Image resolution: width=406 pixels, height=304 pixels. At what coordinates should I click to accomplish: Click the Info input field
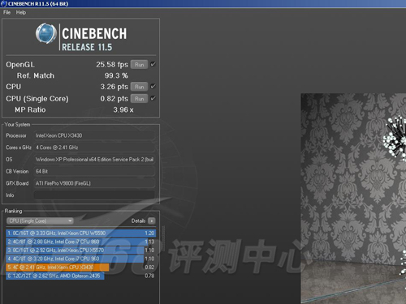coord(94,195)
